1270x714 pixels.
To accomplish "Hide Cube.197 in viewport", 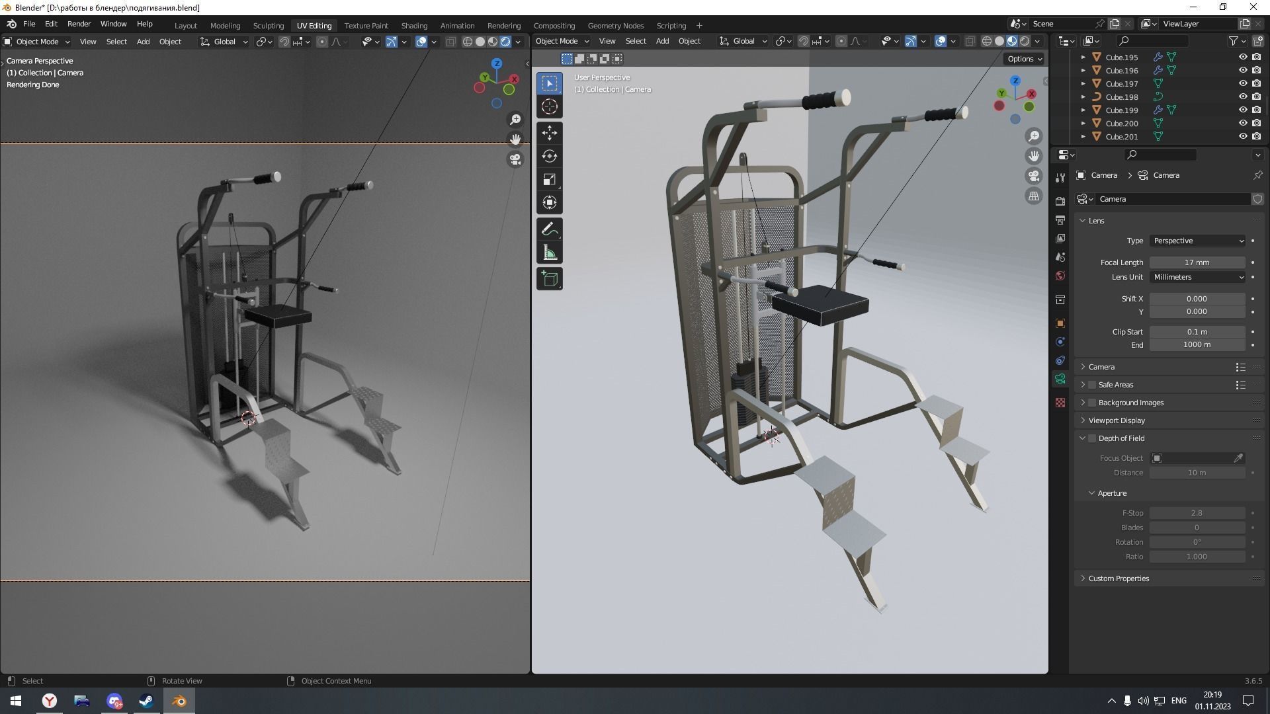I will [1243, 84].
